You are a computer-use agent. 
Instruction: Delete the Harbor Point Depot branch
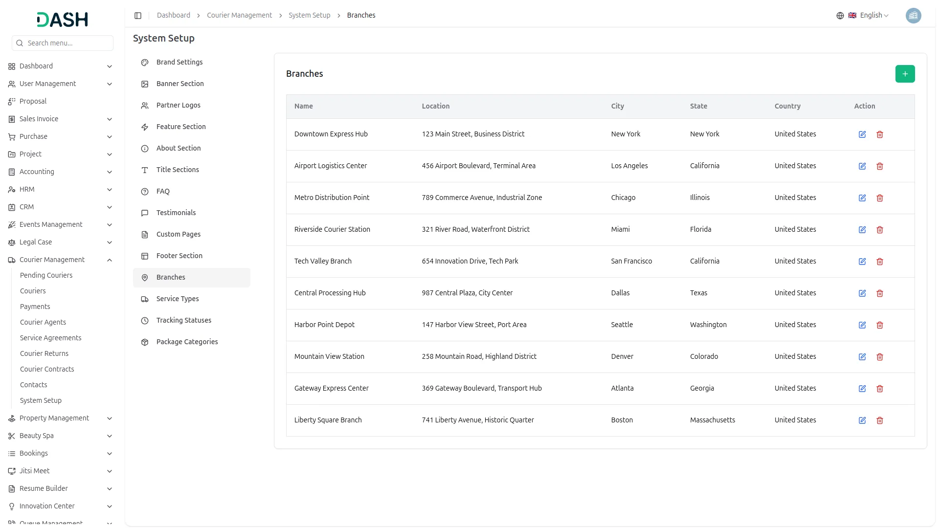pos(880,325)
